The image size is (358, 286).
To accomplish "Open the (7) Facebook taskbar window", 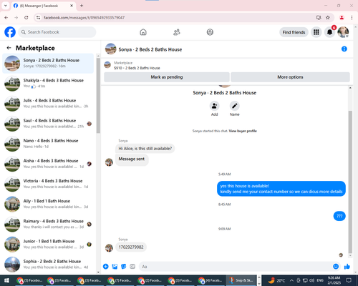I will 120,280.
